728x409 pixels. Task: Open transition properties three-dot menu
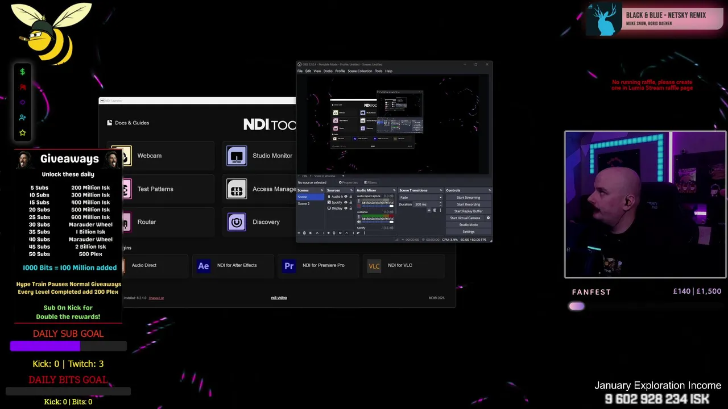coord(440,210)
